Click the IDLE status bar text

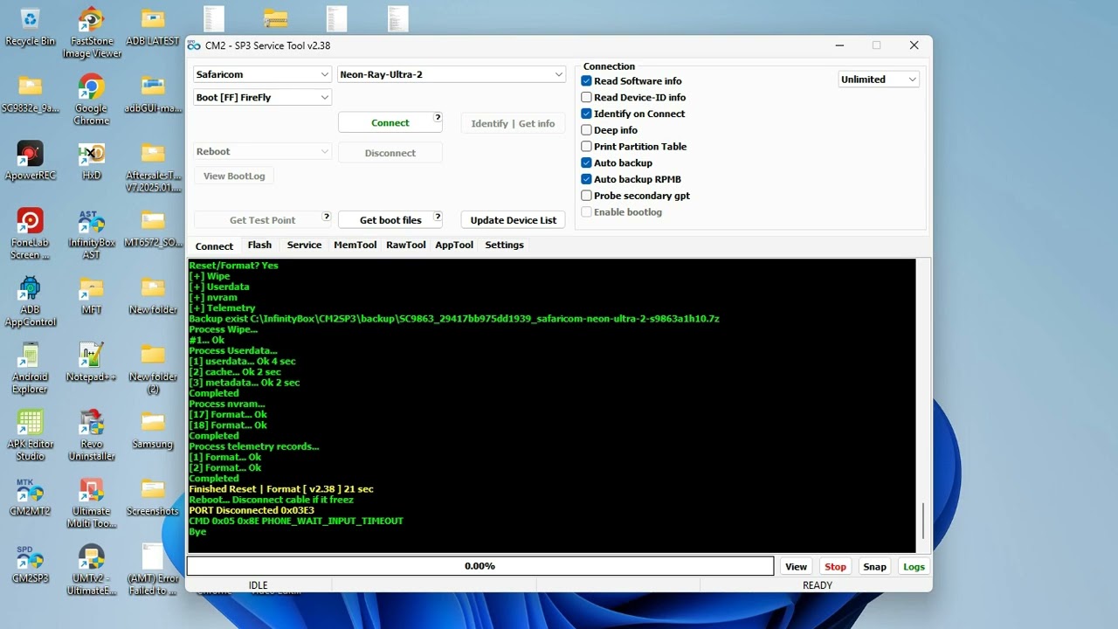pos(258,585)
